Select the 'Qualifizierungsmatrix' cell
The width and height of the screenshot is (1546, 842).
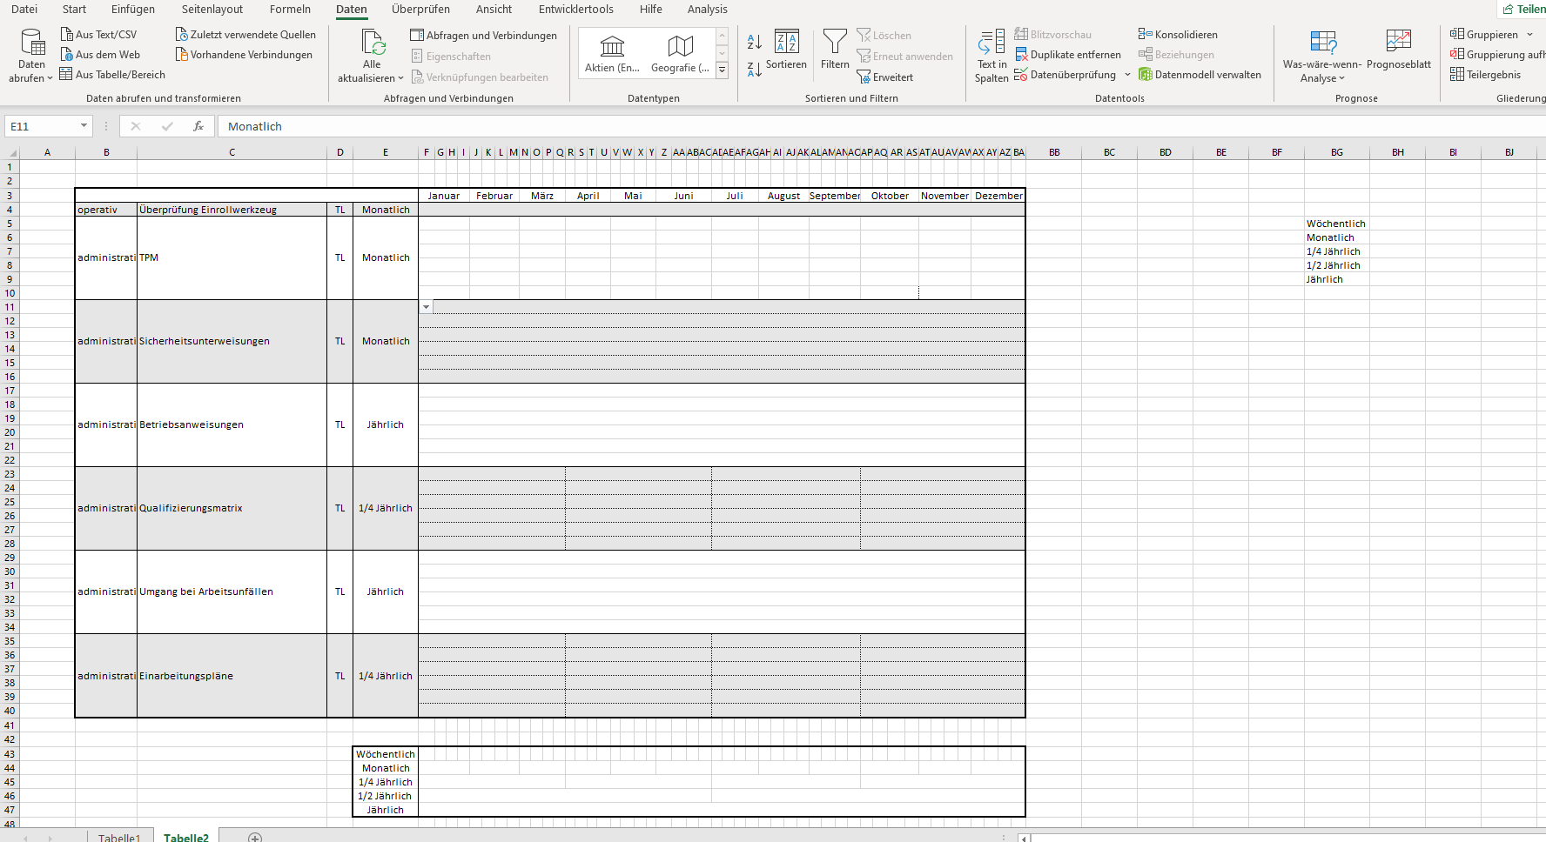tap(232, 508)
